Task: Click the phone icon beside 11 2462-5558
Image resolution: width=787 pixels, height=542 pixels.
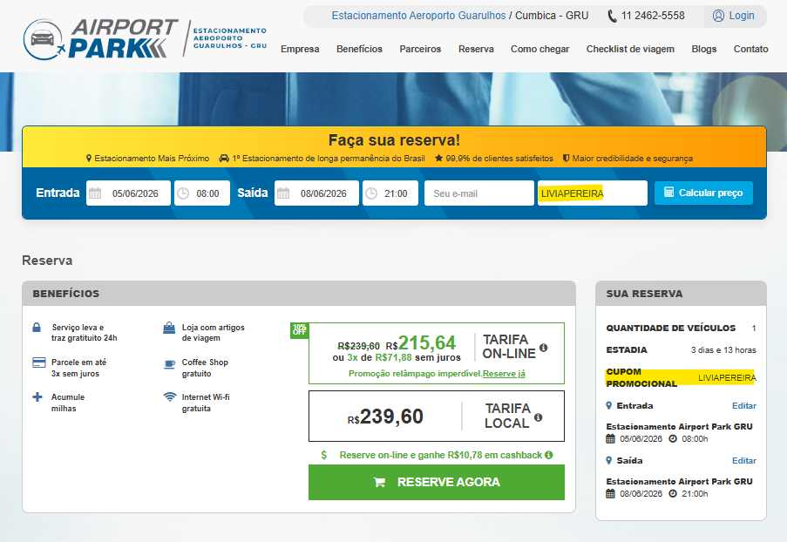Action: (x=612, y=16)
